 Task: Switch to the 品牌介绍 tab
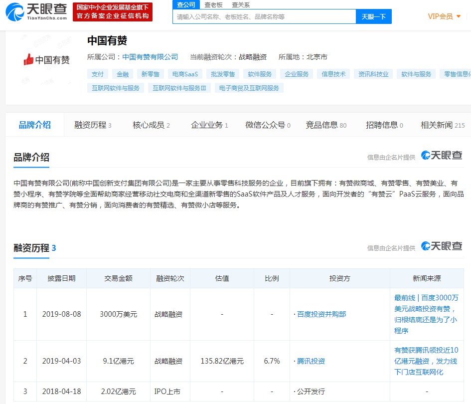click(x=34, y=125)
